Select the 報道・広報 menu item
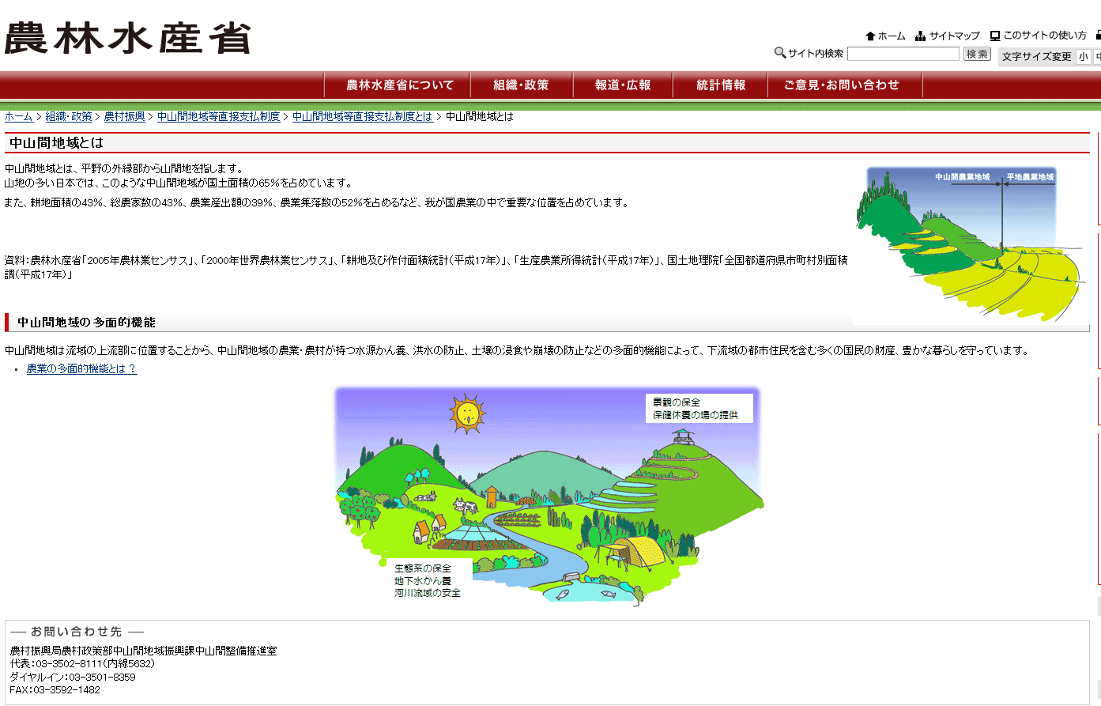Screen dimensions: 1101x706 (x=623, y=85)
